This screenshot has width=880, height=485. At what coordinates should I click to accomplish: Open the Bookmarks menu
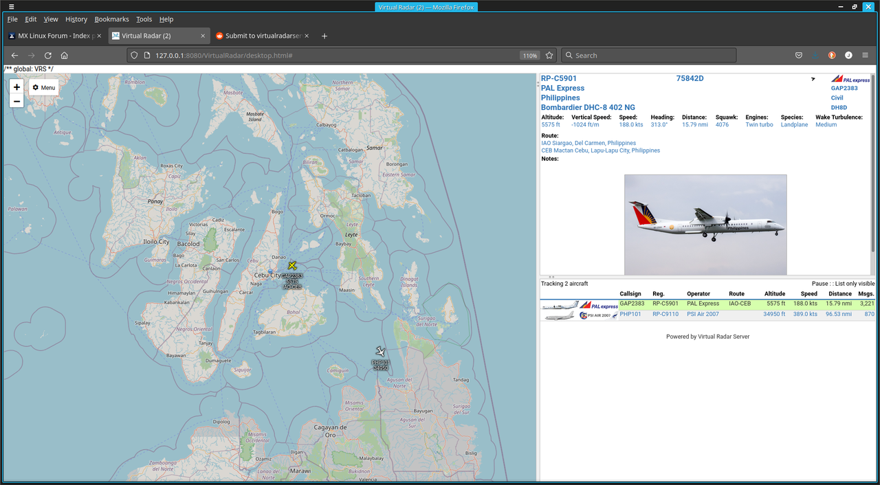tap(111, 19)
